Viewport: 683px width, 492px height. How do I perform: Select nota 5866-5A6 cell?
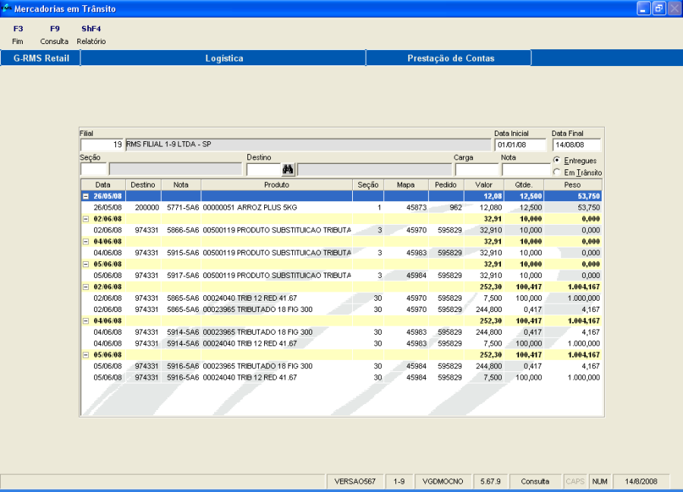pyautogui.click(x=182, y=231)
